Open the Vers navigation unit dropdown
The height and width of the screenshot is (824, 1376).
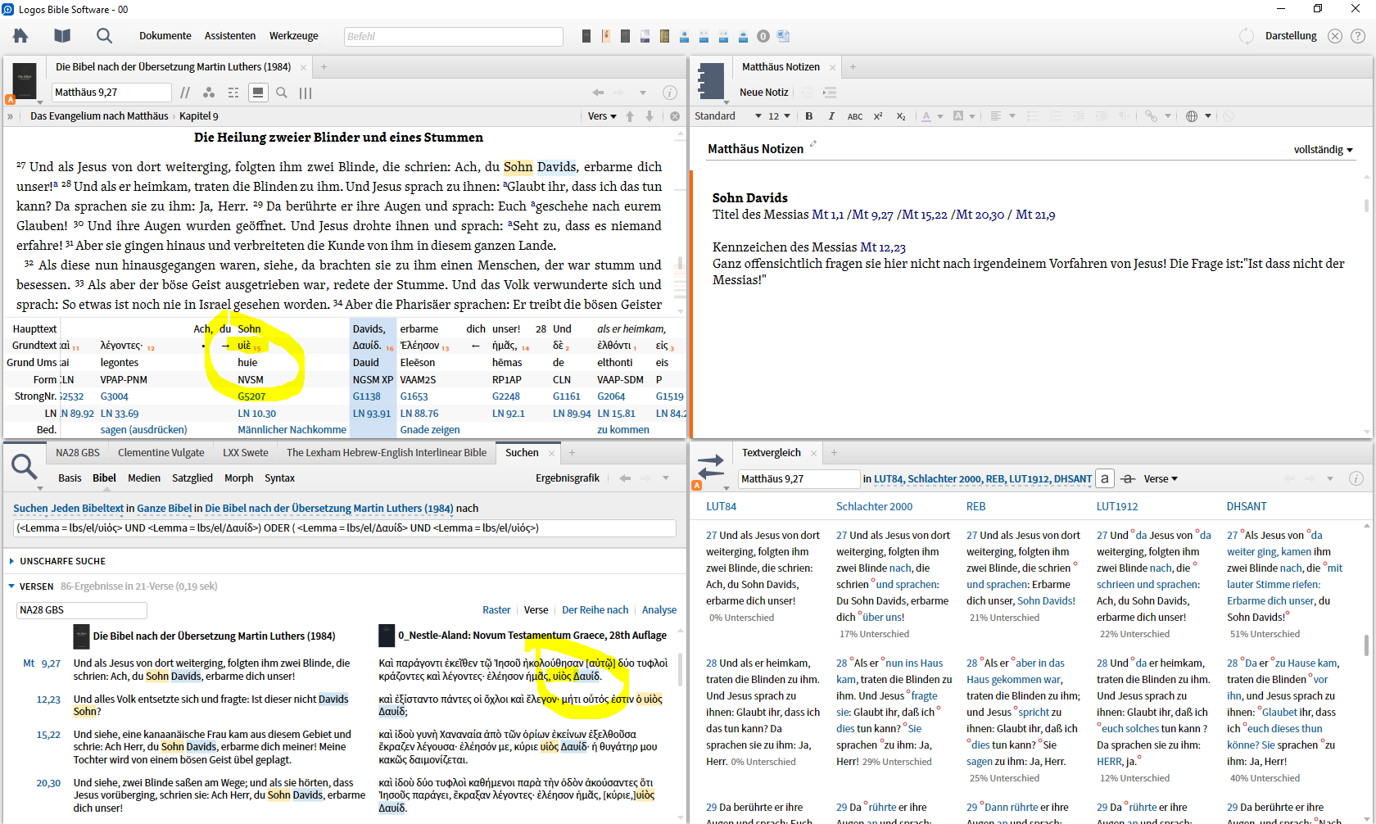point(602,116)
